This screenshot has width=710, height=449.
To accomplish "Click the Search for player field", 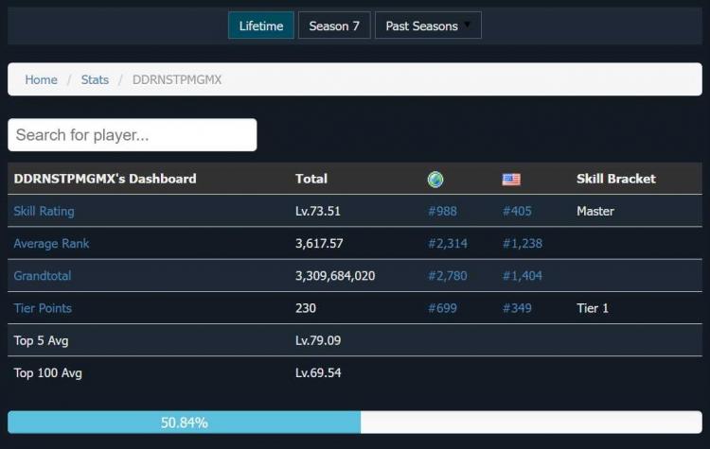I will [133, 134].
